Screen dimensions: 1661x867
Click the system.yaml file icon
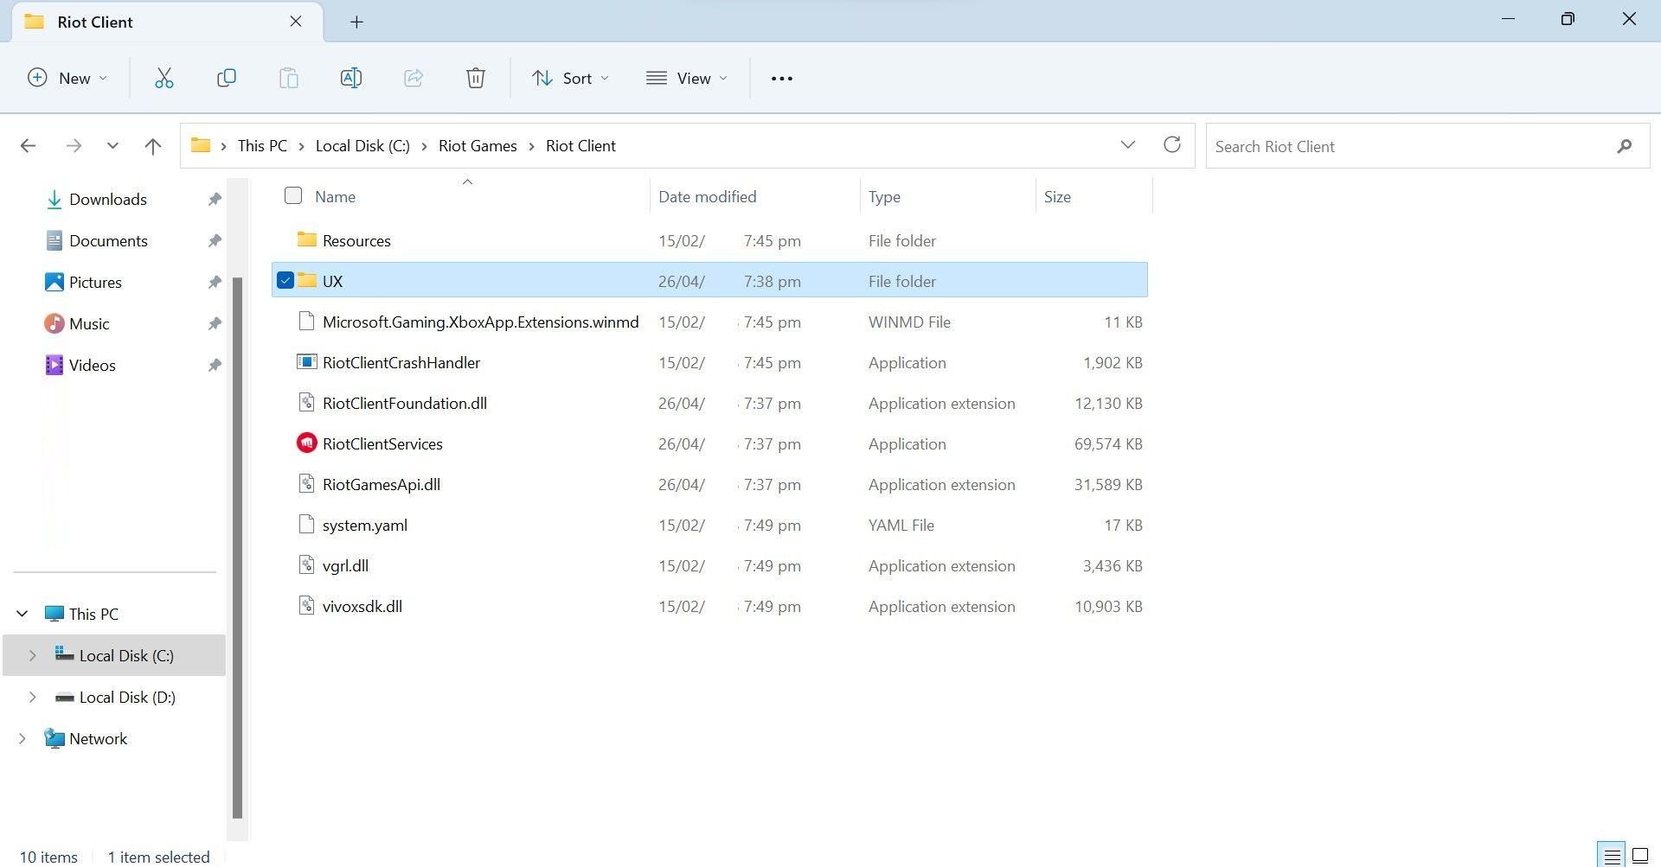[306, 524]
